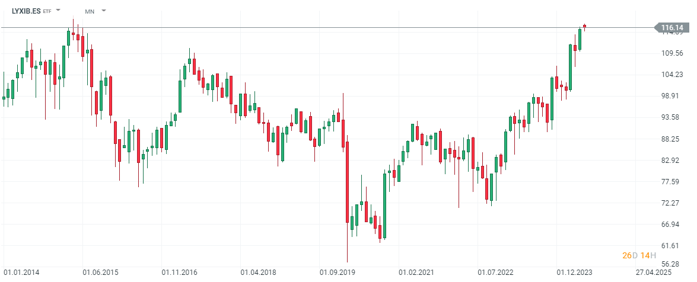
Task: Click the MN timeframe label
Action: coord(90,11)
